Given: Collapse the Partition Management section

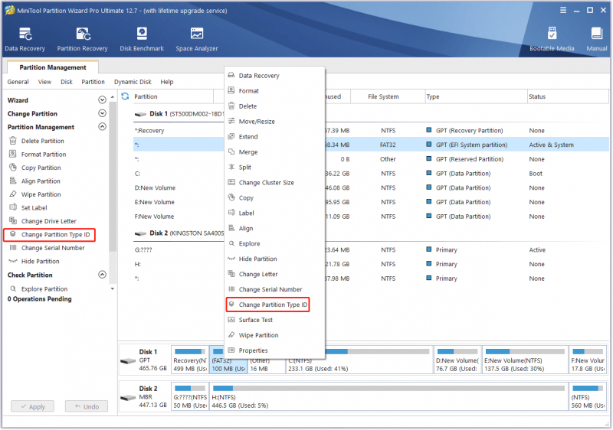Looking at the screenshot, I should (x=102, y=126).
